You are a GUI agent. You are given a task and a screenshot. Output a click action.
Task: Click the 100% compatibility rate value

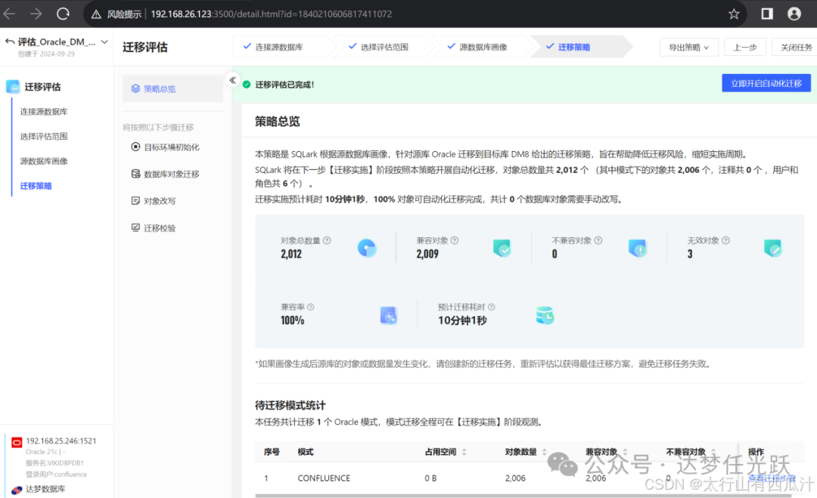[x=292, y=320]
